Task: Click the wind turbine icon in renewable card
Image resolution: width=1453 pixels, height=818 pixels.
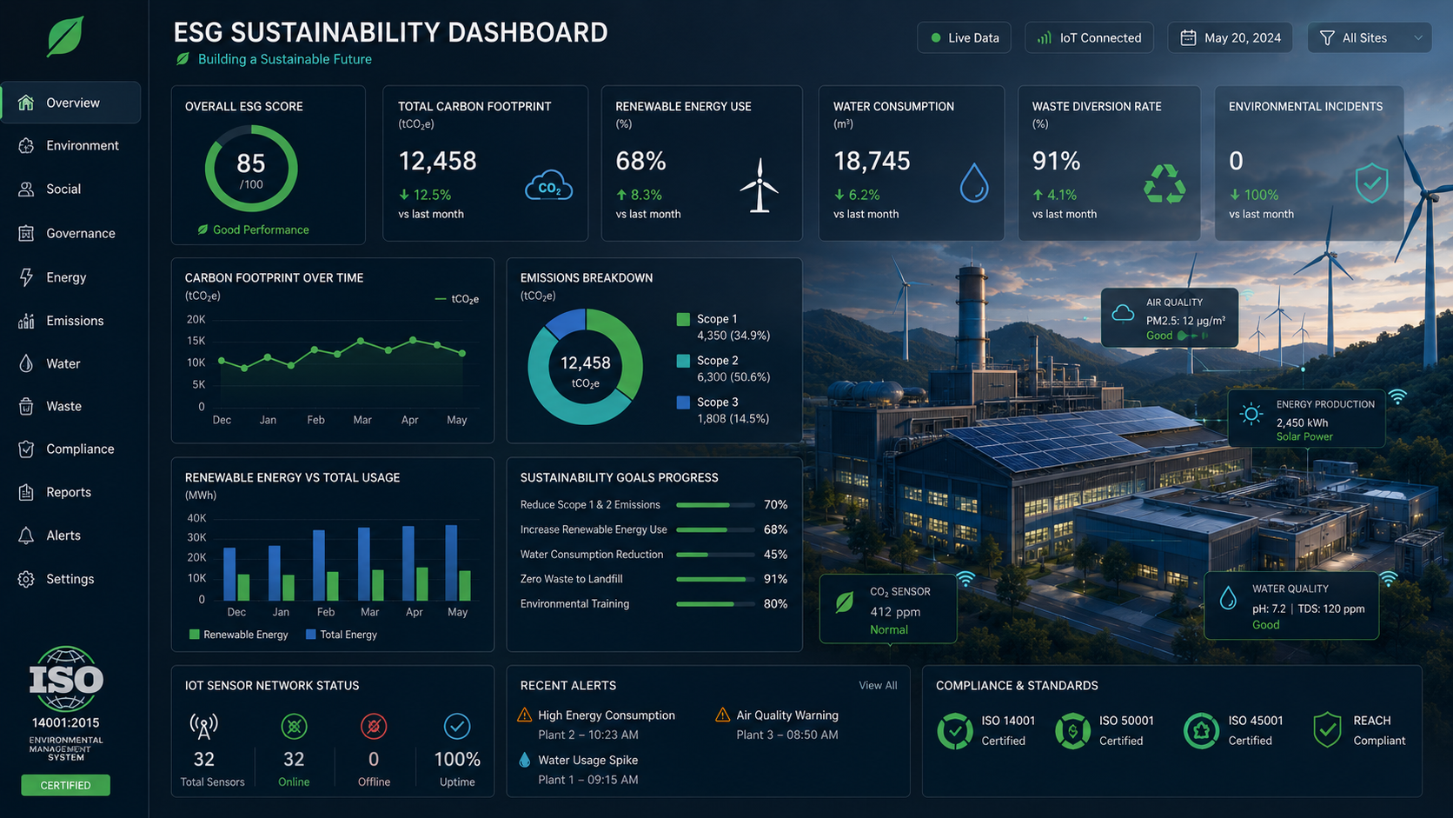Action: [760, 185]
